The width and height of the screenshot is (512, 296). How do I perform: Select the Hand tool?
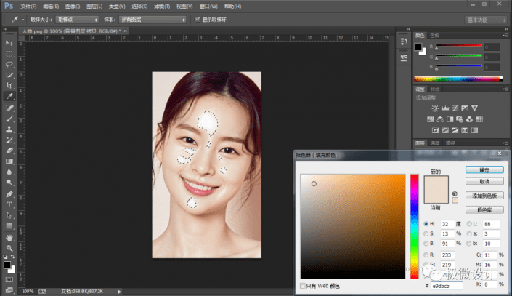(9, 237)
